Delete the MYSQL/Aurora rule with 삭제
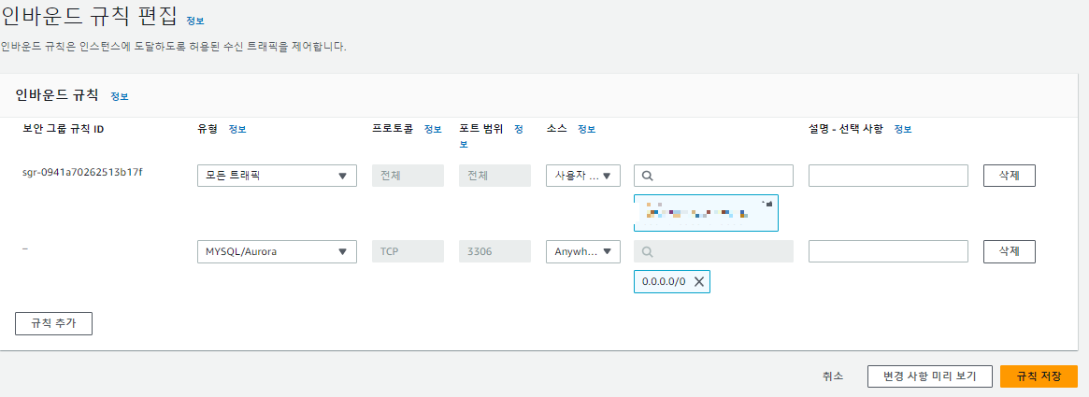This screenshot has width=1089, height=397. (1010, 252)
